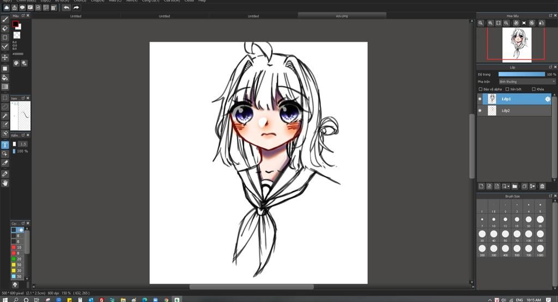Open the Windows Start menu
This screenshot has height=302, width=558.
pyautogui.click(x=5, y=300)
